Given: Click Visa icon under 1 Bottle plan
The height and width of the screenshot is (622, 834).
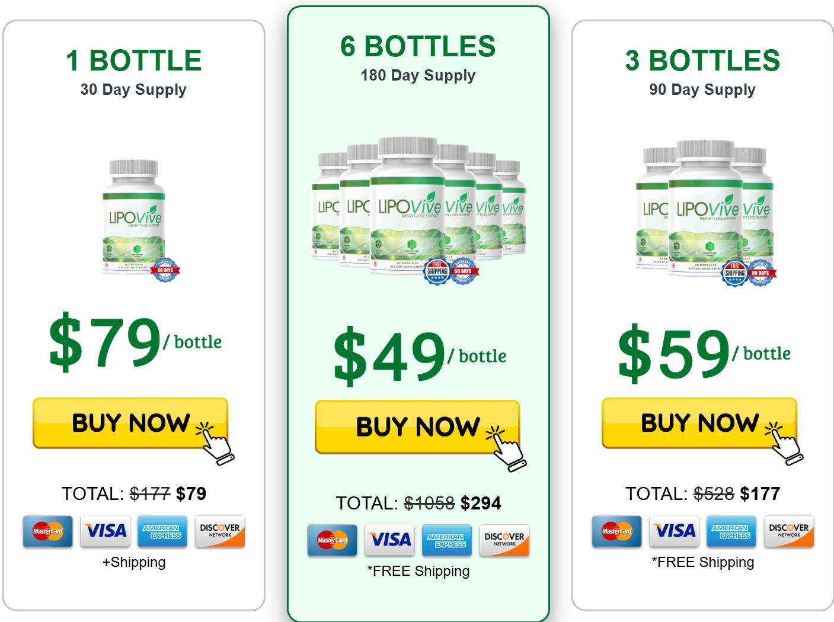Looking at the screenshot, I should point(106,531).
